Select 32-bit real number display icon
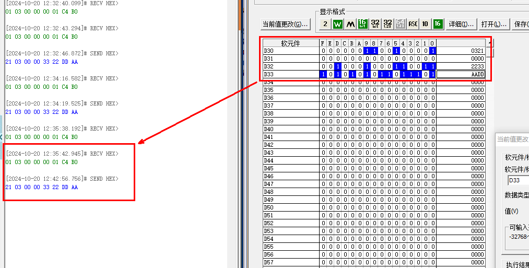The width and height of the screenshot is (529, 268). click(388, 24)
